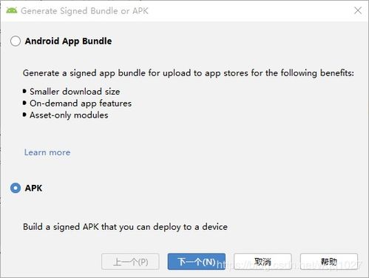The height and width of the screenshot is (278, 369).
Task: Click the bold APK label text
Action: [33, 188]
